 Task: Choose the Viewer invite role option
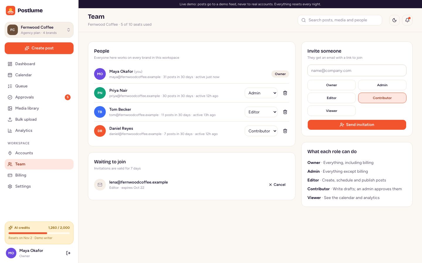[x=331, y=111]
